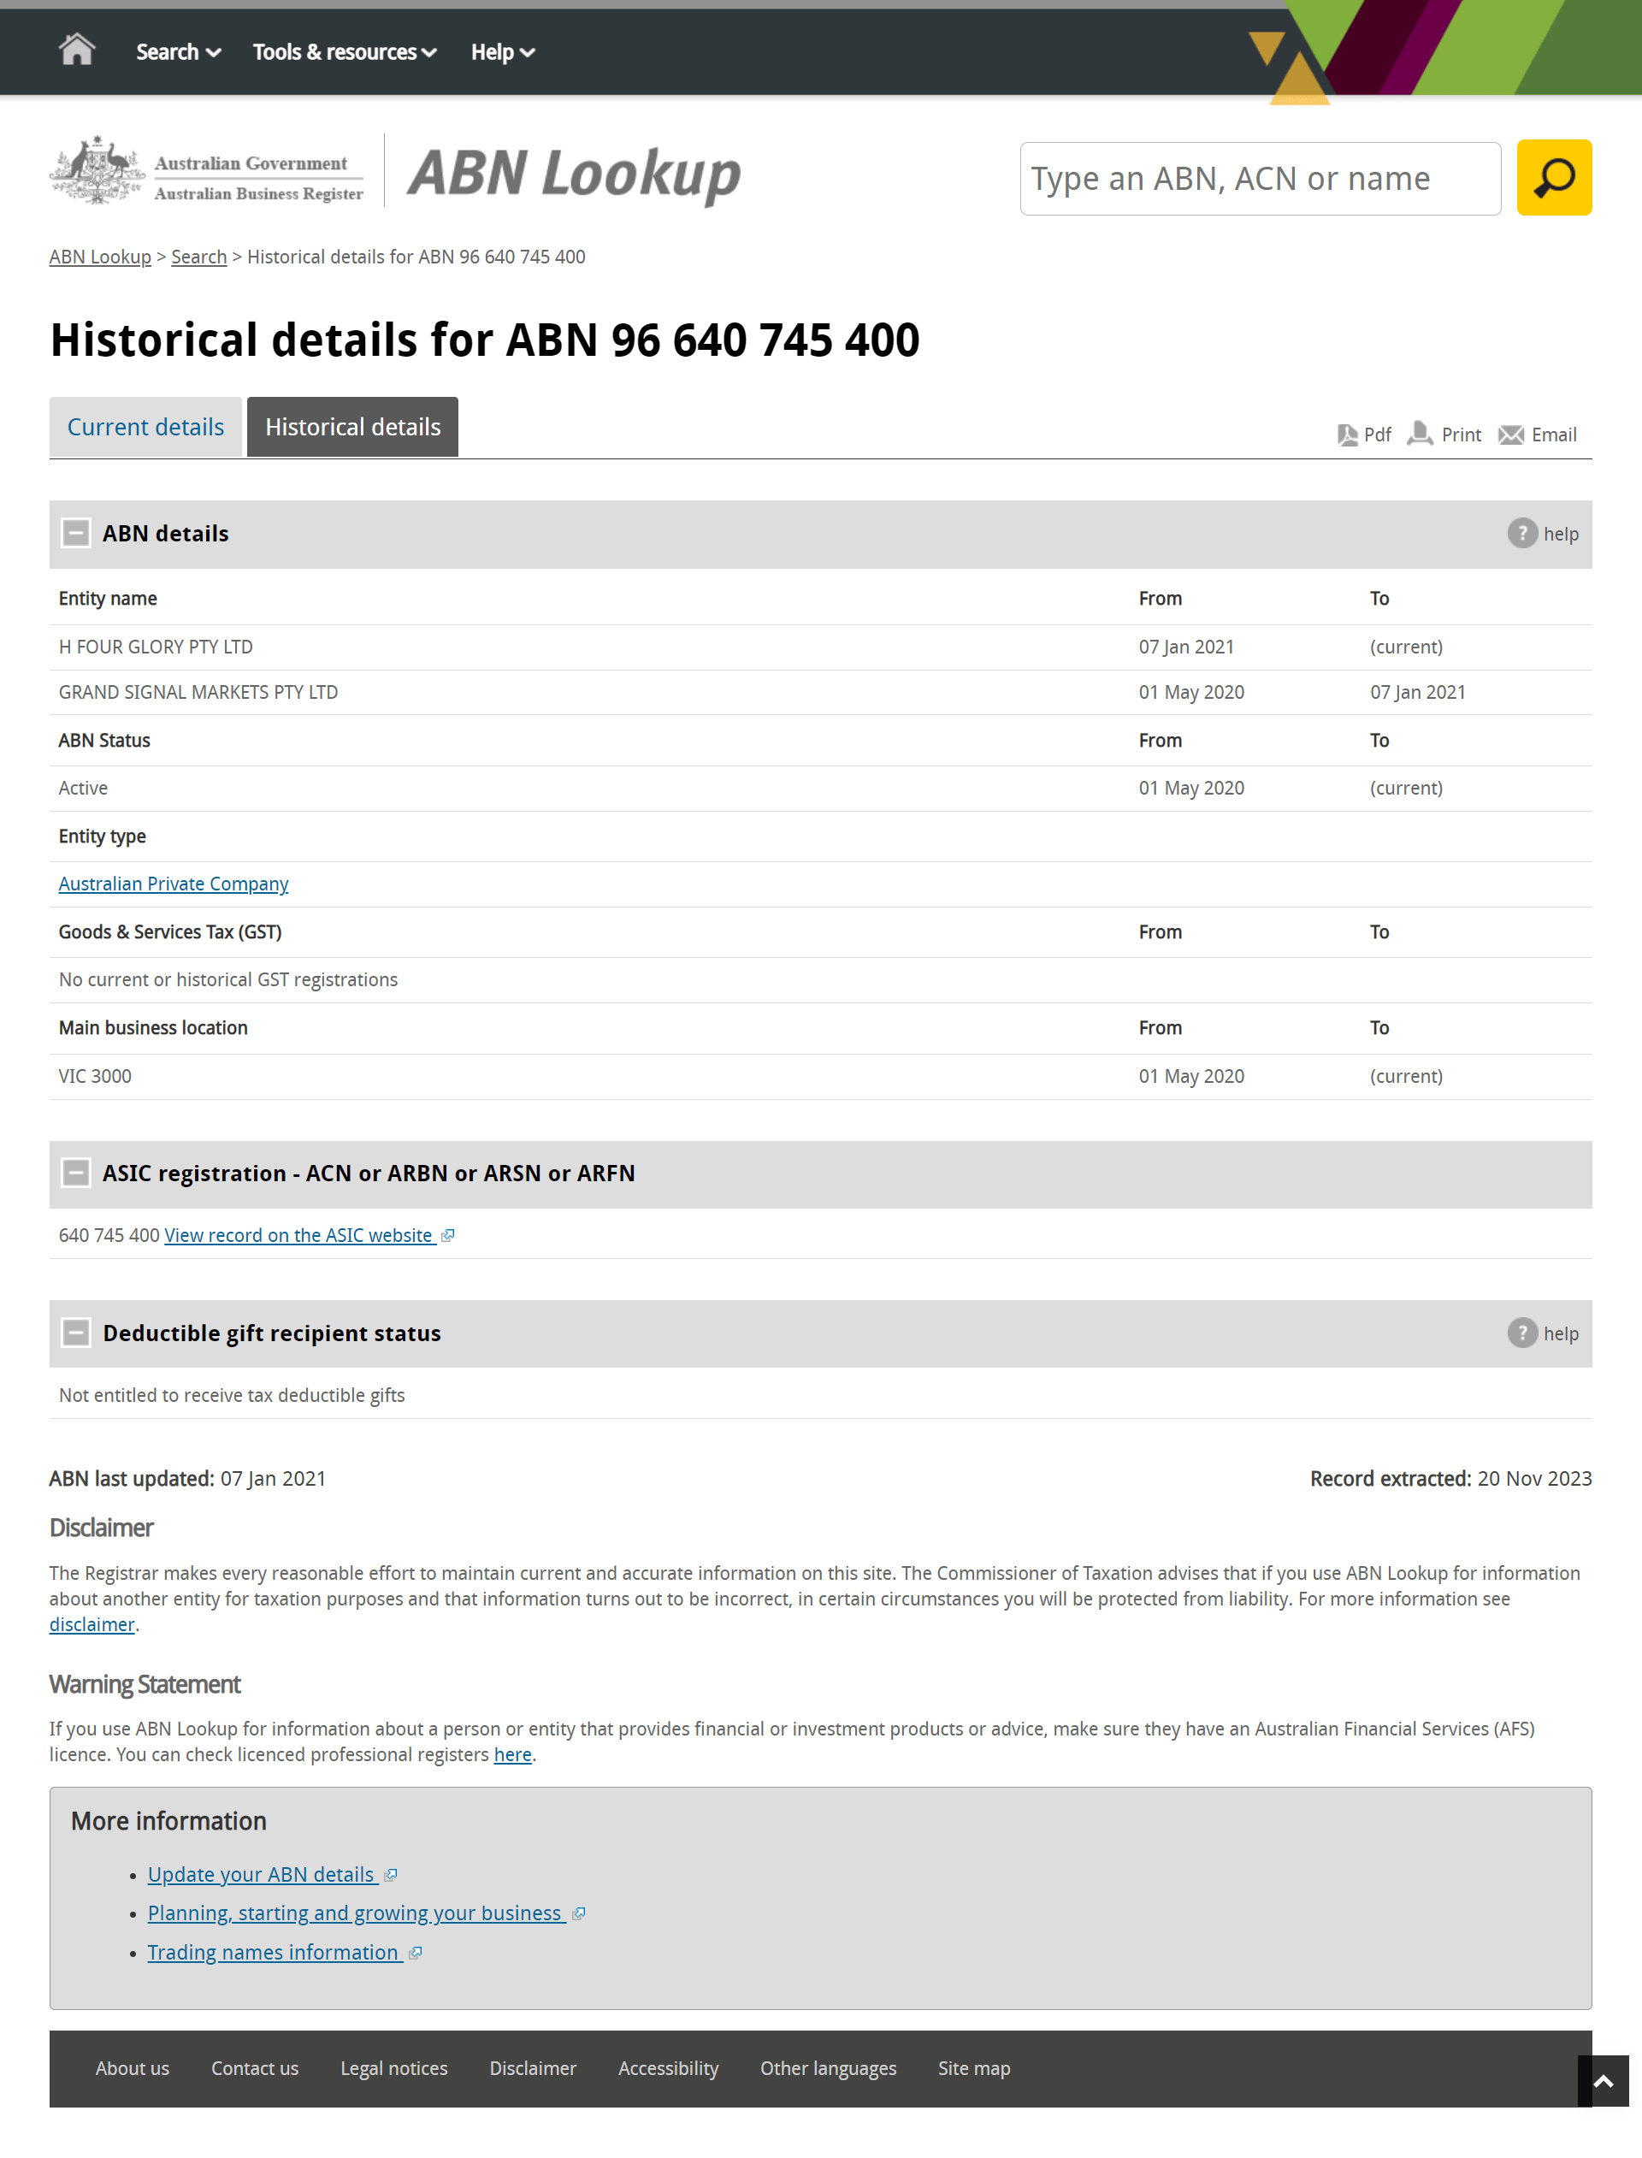The height and width of the screenshot is (2158, 1642).
Task: Focus the ABN, ACN or name search field
Action: 1260,179
